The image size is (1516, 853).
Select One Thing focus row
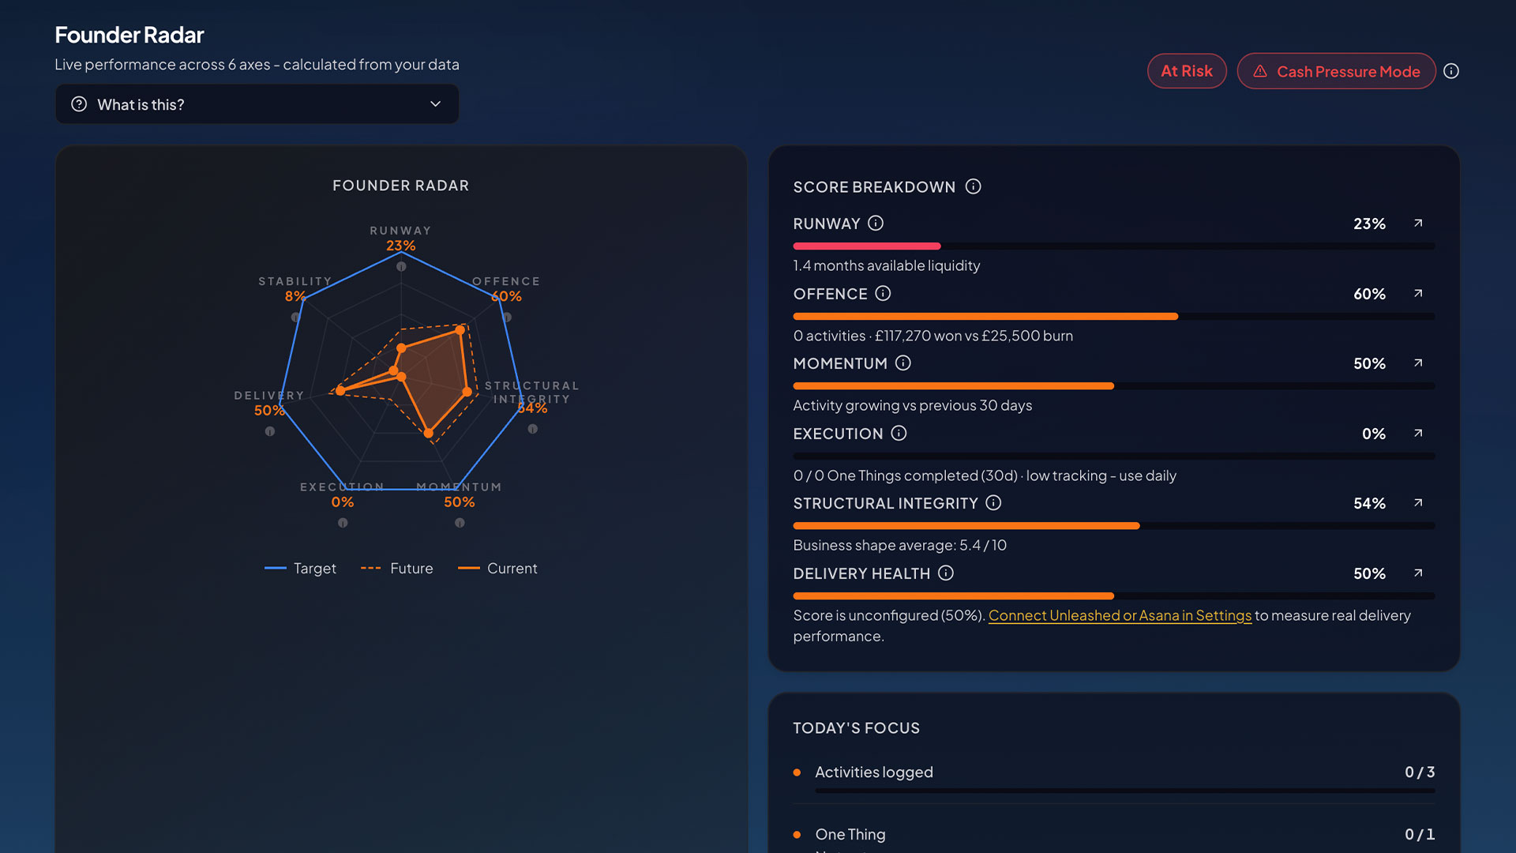(1114, 835)
